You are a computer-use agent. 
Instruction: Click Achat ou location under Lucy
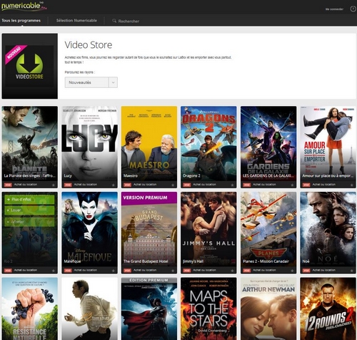tap(86, 185)
